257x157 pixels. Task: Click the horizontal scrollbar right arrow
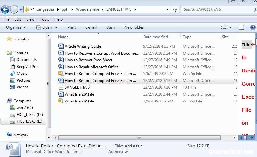(234, 138)
